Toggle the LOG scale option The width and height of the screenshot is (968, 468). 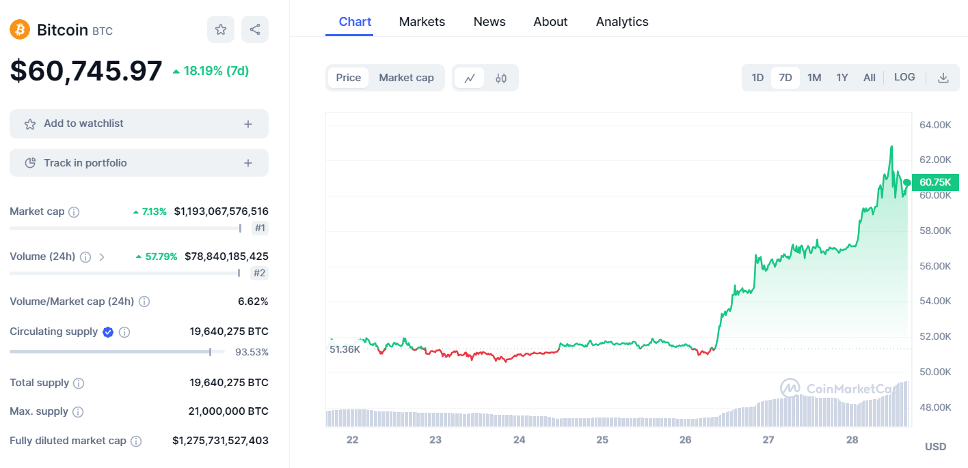point(904,77)
